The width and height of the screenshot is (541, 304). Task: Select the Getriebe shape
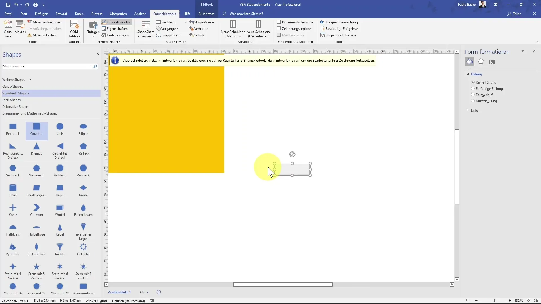[83, 250]
